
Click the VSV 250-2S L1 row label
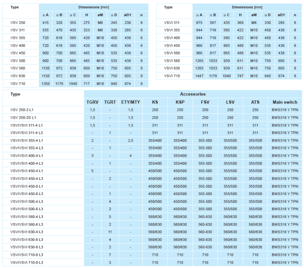(x=23, y=118)
